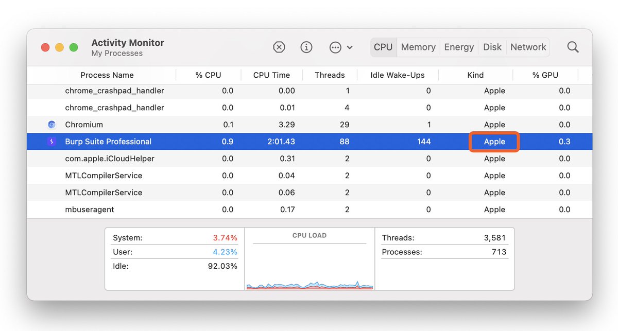Sort by the Idle Wake-Ups column header

click(398, 75)
